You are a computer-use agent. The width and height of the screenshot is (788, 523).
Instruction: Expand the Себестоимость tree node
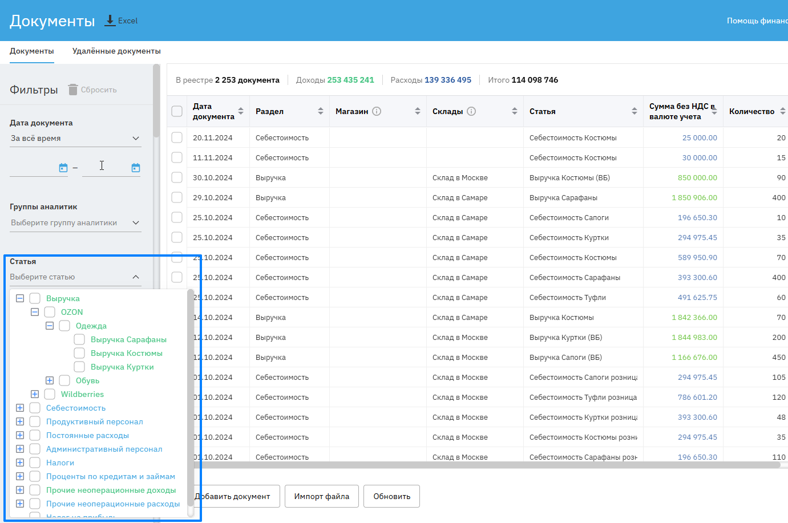[x=20, y=408]
